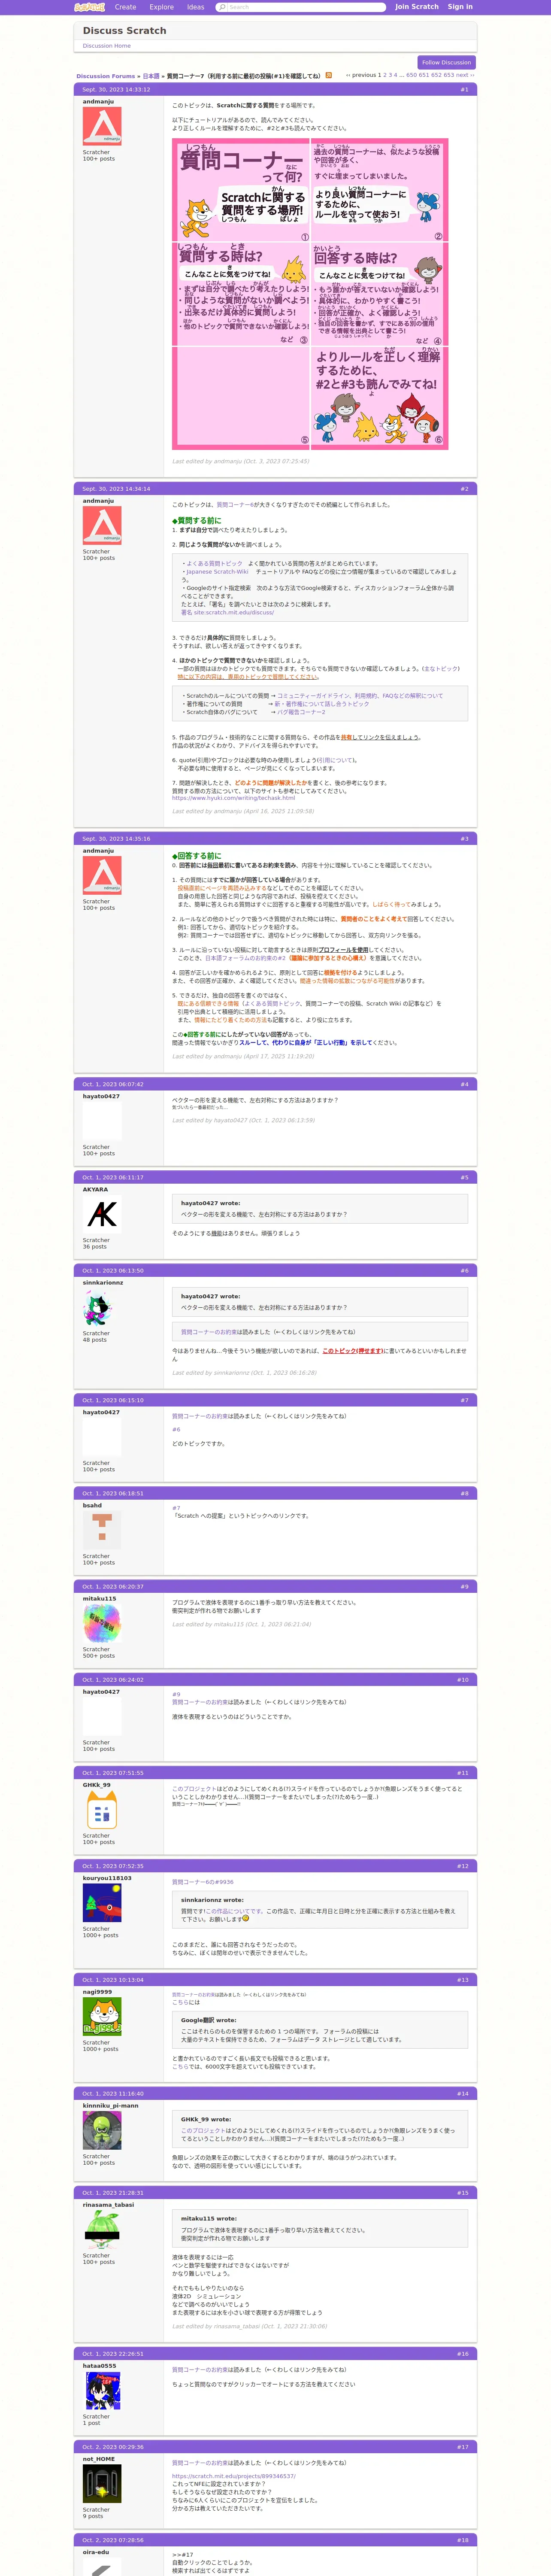Viewport: 551px width, 2576px height.
Task: Click the not_HOME username
Action: tap(99, 2459)
